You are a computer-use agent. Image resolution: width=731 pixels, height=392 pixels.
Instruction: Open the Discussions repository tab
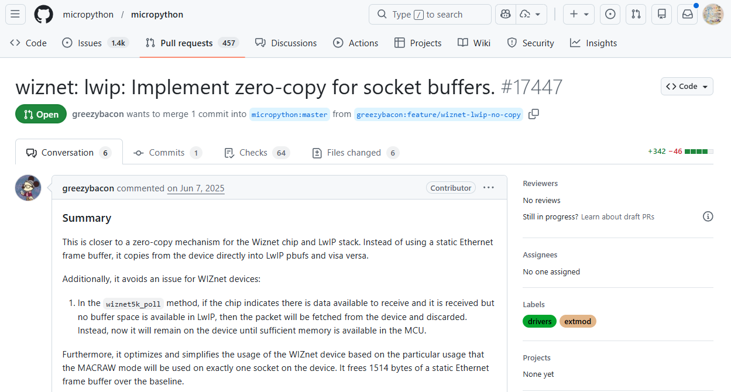click(286, 43)
